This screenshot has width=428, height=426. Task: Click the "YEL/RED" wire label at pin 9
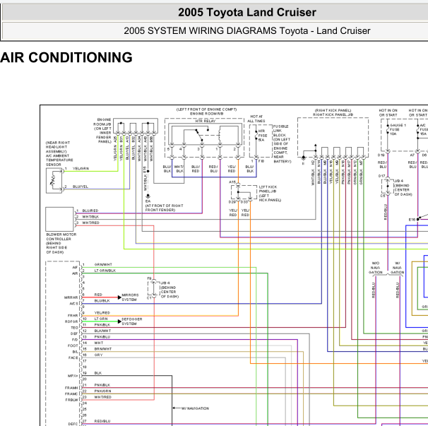102,313
